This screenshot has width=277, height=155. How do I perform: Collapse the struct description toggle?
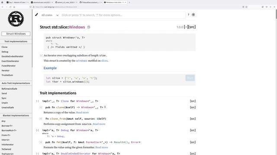(x=41, y=56)
